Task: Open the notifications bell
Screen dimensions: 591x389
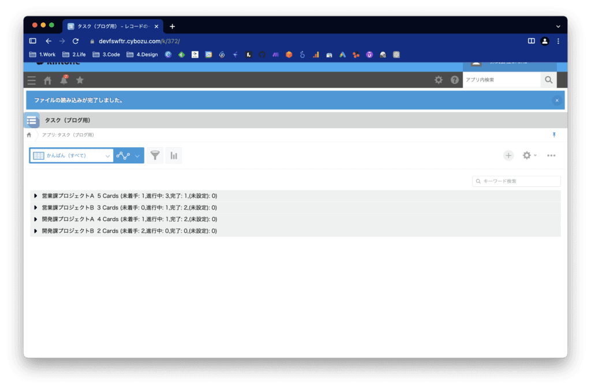Action: (x=64, y=80)
